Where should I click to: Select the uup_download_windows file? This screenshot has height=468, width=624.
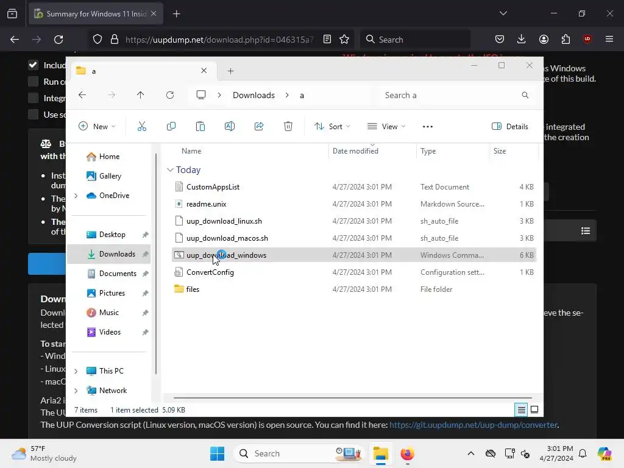[354, 255]
